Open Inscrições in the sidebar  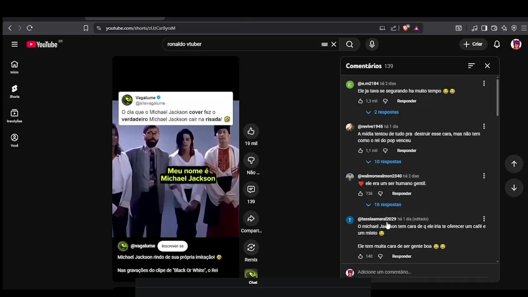pos(14,116)
